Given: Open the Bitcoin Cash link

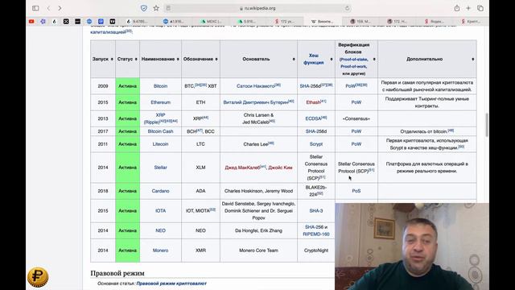Looking at the screenshot, I should [160, 131].
